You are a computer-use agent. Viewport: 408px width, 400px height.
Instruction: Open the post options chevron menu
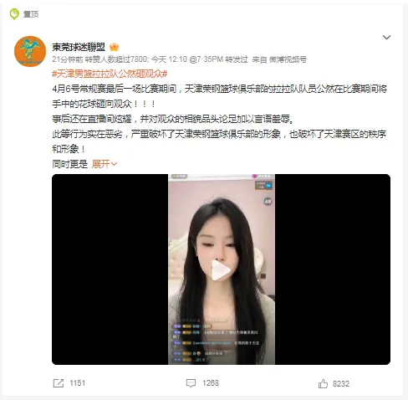[x=386, y=38]
